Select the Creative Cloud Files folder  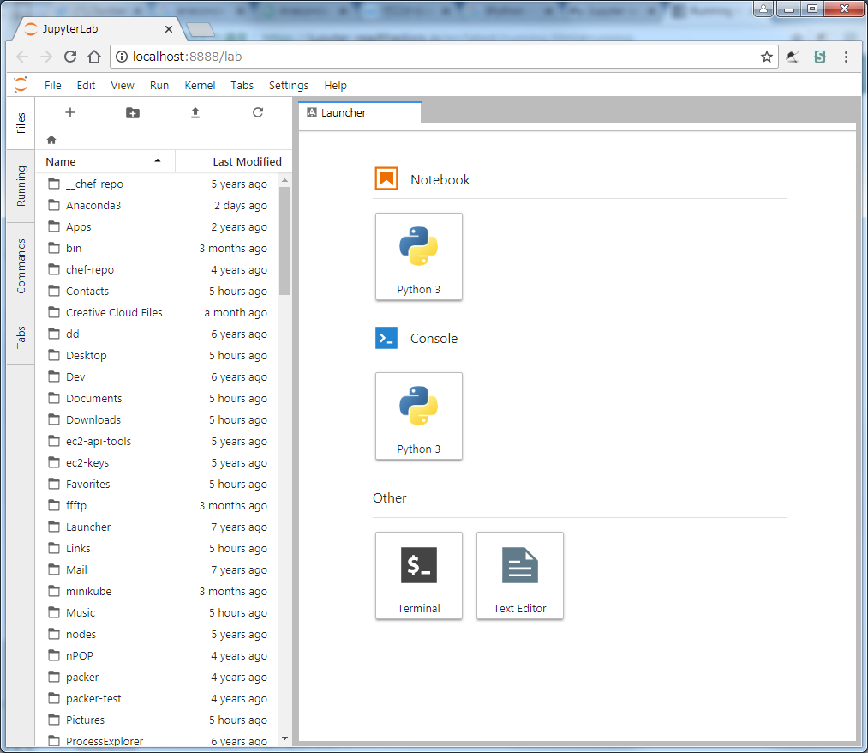click(157, 312)
